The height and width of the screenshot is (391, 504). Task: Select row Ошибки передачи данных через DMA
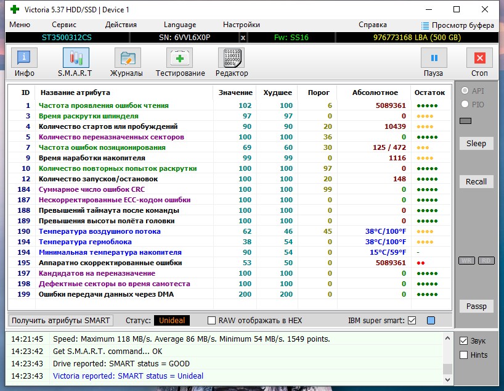[229, 294]
